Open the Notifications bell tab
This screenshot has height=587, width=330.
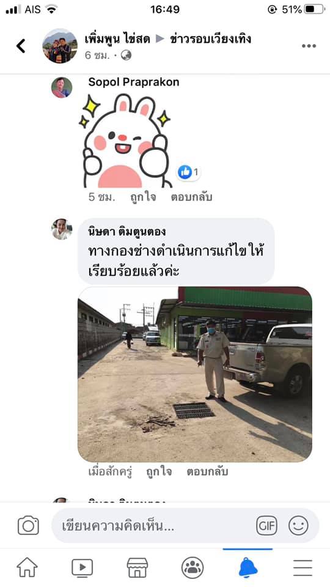point(248,567)
